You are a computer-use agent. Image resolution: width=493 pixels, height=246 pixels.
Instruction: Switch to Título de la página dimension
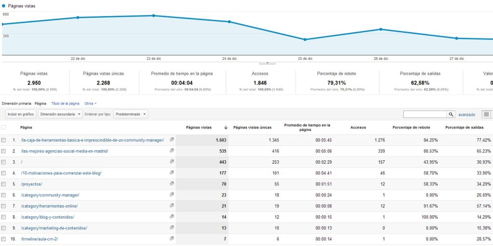[65, 104]
